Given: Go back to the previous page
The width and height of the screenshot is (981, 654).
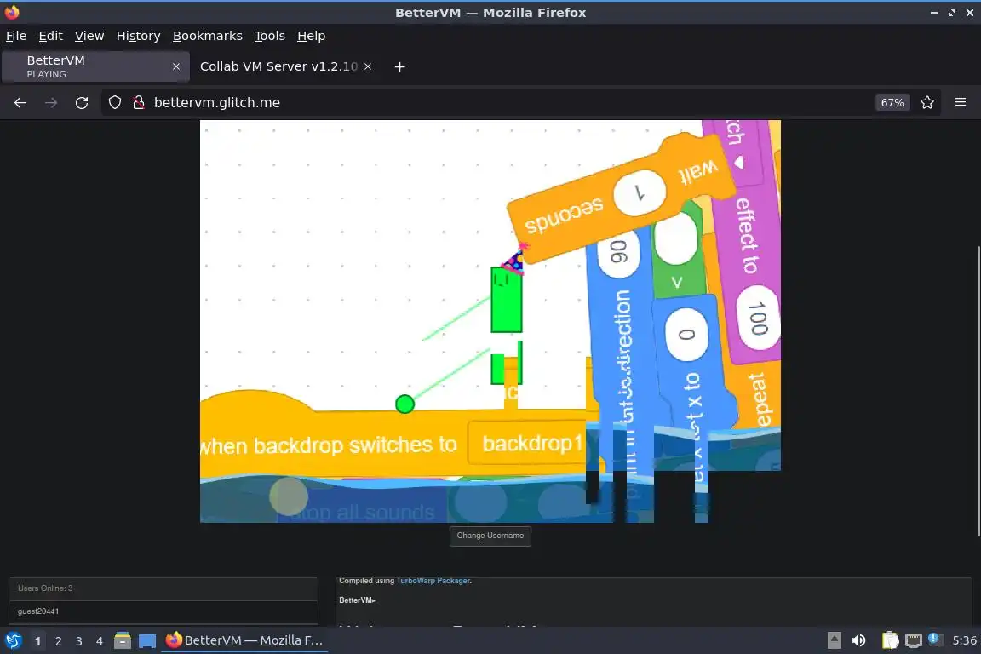Looking at the screenshot, I should (x=20, y=103).
